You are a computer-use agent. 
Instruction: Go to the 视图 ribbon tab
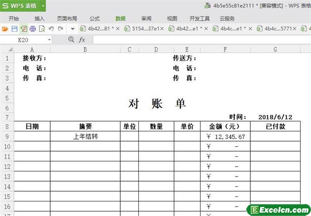point(172,19)
